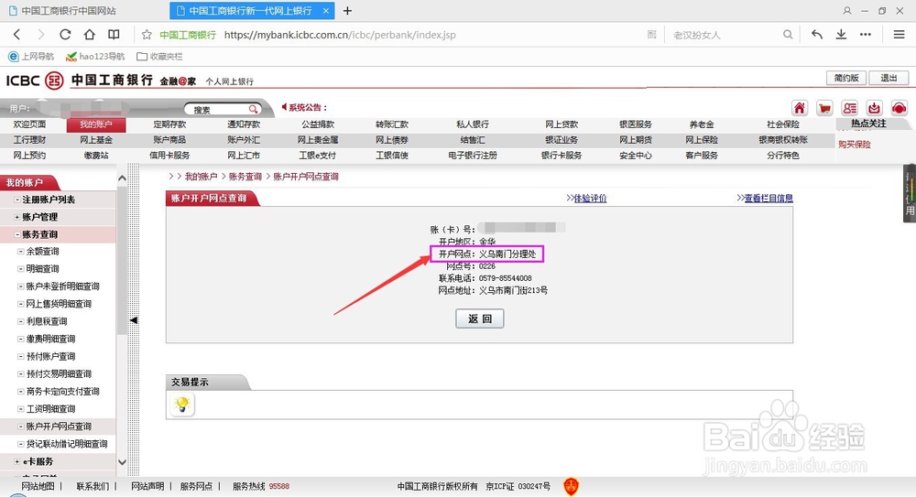Click sidebar scrollbar up arrow

point(122,178)
